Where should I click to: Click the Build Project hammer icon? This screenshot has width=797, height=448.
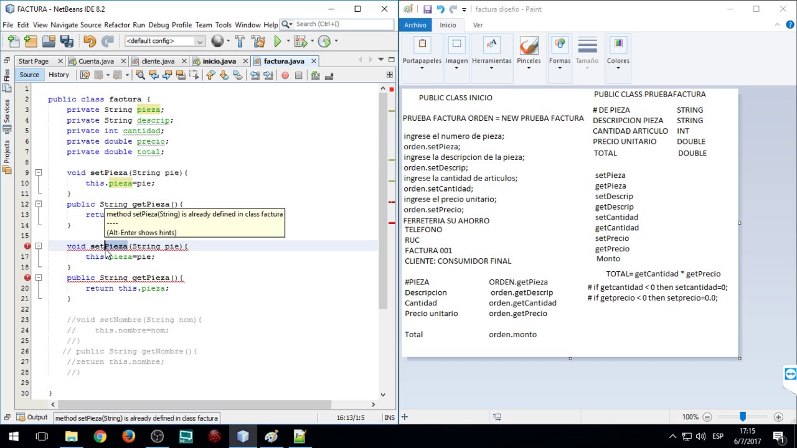click(x=240, y=41)
